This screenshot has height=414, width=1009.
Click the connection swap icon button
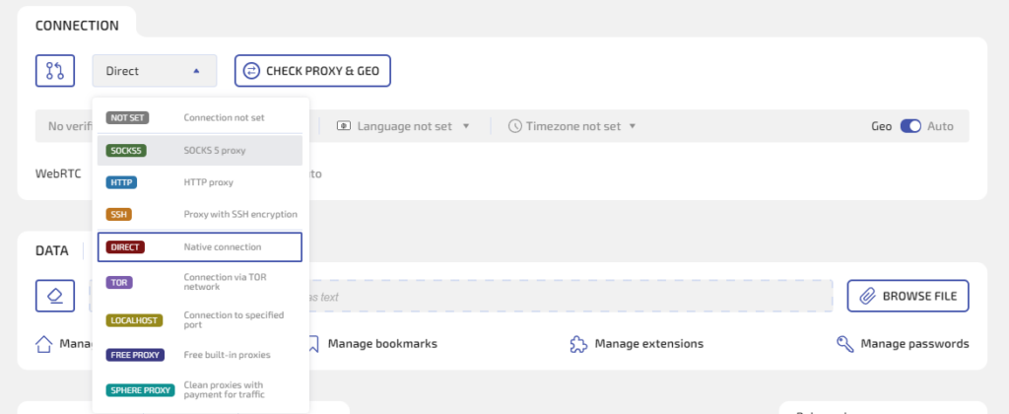(x=55, y=71)
